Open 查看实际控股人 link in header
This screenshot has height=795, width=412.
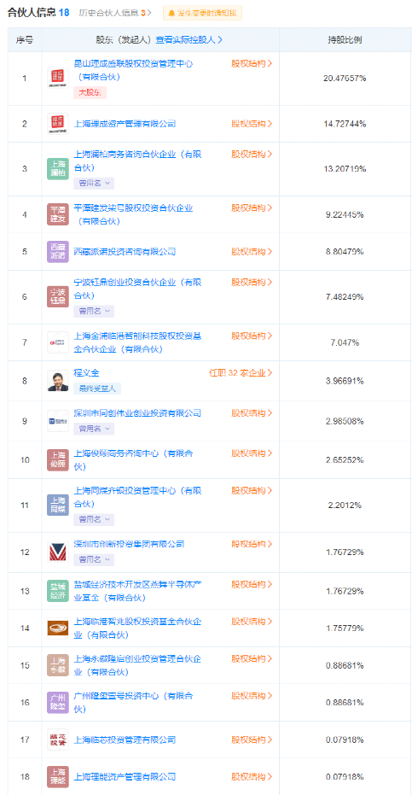189,39
